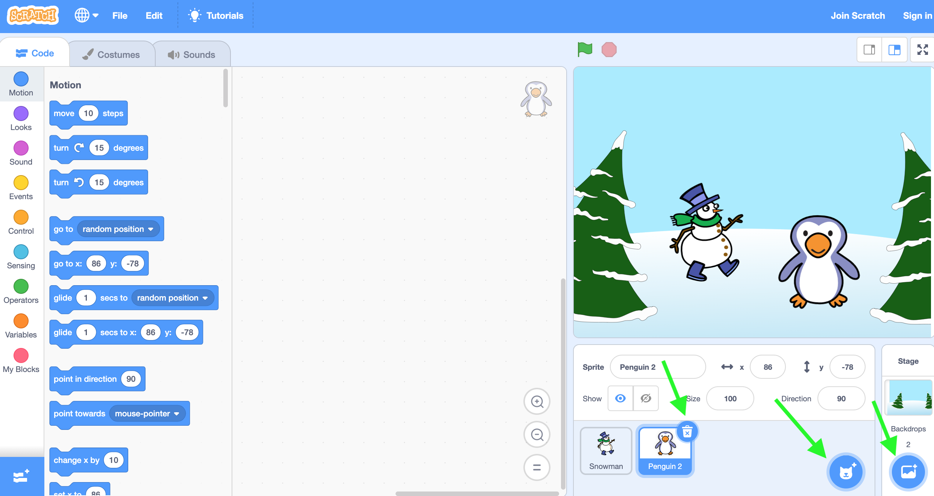This screenshot has height=496, width=934.
Task: Open the glide to random position dropdown
Action: pos(173,298)
